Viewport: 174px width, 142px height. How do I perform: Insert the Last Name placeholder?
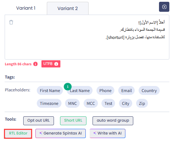[80, 91]
